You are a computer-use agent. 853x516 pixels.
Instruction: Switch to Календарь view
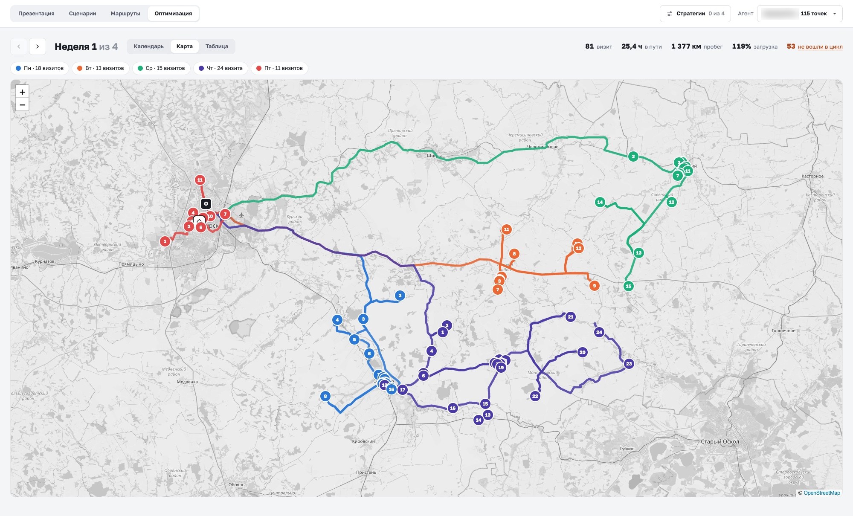148,46
